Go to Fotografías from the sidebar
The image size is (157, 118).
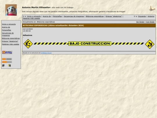6,30
